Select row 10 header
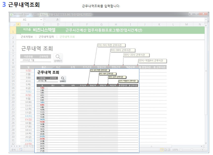Screen dimensions: 213x155 click(x=13, y=67)
